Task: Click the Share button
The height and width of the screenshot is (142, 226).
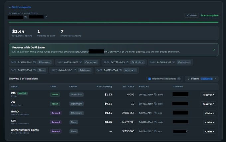Action: (191, 15)
